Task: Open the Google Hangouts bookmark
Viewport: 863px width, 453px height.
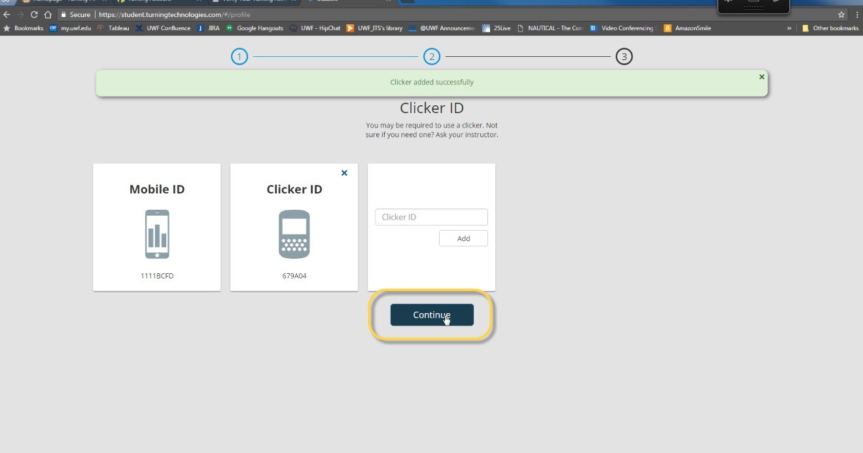Action: pos(255,28)
